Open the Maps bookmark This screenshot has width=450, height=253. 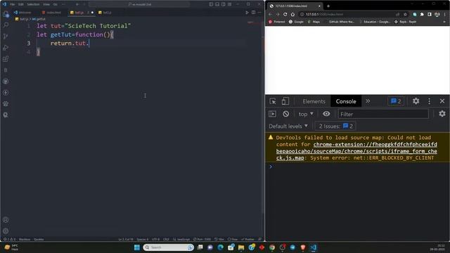[x=314, y=22]
